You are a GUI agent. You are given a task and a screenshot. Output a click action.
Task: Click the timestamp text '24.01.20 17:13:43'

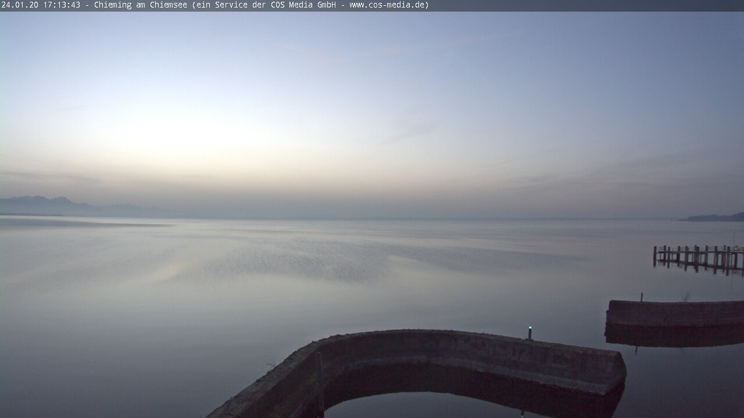41,5
